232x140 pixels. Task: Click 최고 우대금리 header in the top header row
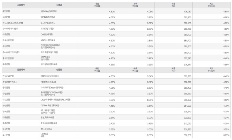pos(211,5)
